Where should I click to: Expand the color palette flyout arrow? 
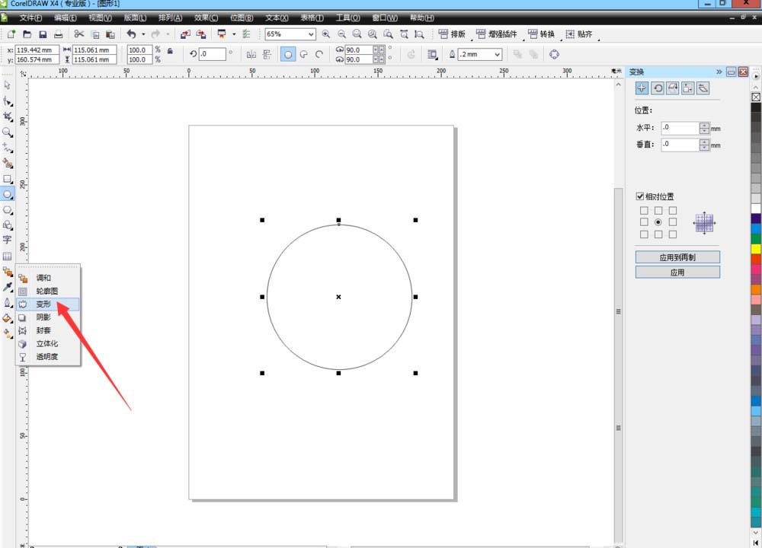click(756, 76)
